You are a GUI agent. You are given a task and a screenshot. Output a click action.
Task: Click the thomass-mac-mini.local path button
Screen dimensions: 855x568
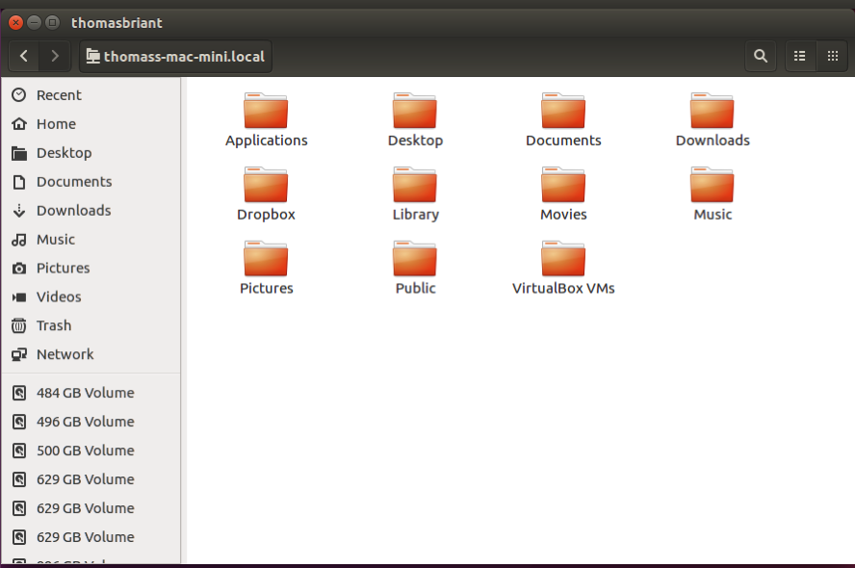coord(175,56)
